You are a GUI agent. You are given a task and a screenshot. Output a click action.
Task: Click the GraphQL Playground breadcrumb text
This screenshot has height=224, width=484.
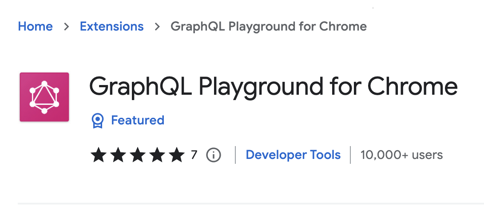(x=269, y=27)
